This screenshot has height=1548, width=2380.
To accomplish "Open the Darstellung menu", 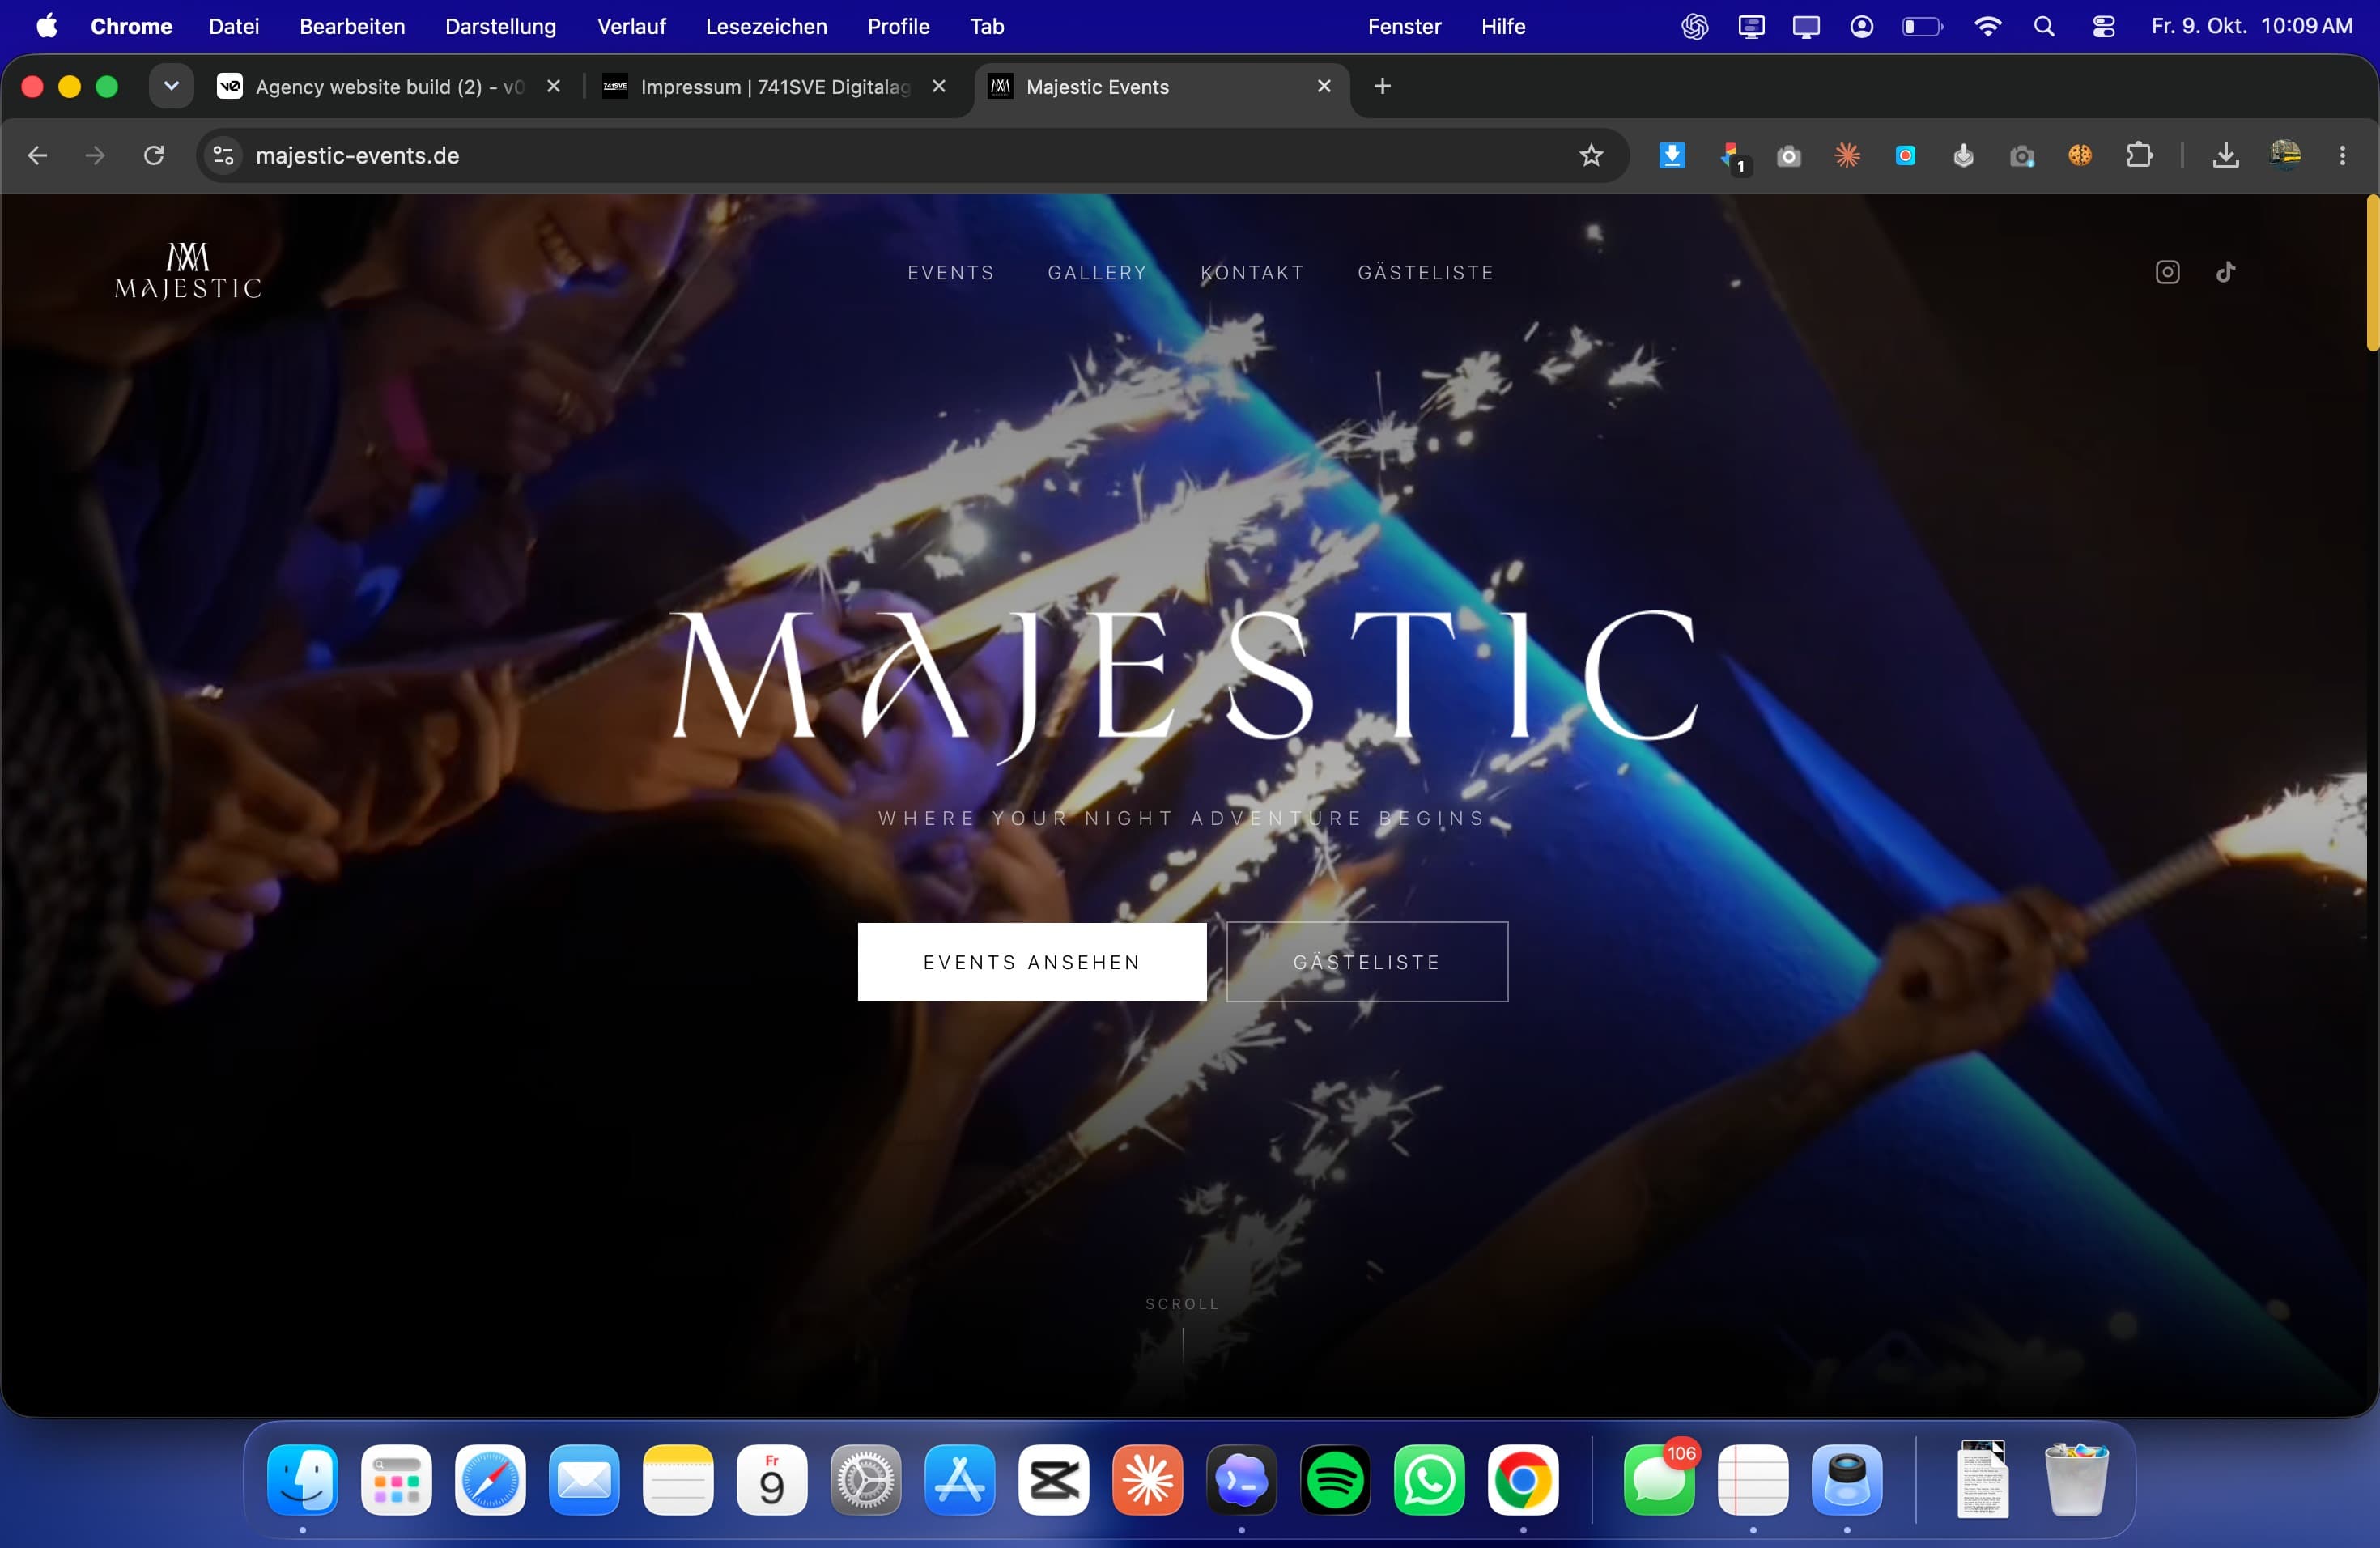I will (500, 26).
